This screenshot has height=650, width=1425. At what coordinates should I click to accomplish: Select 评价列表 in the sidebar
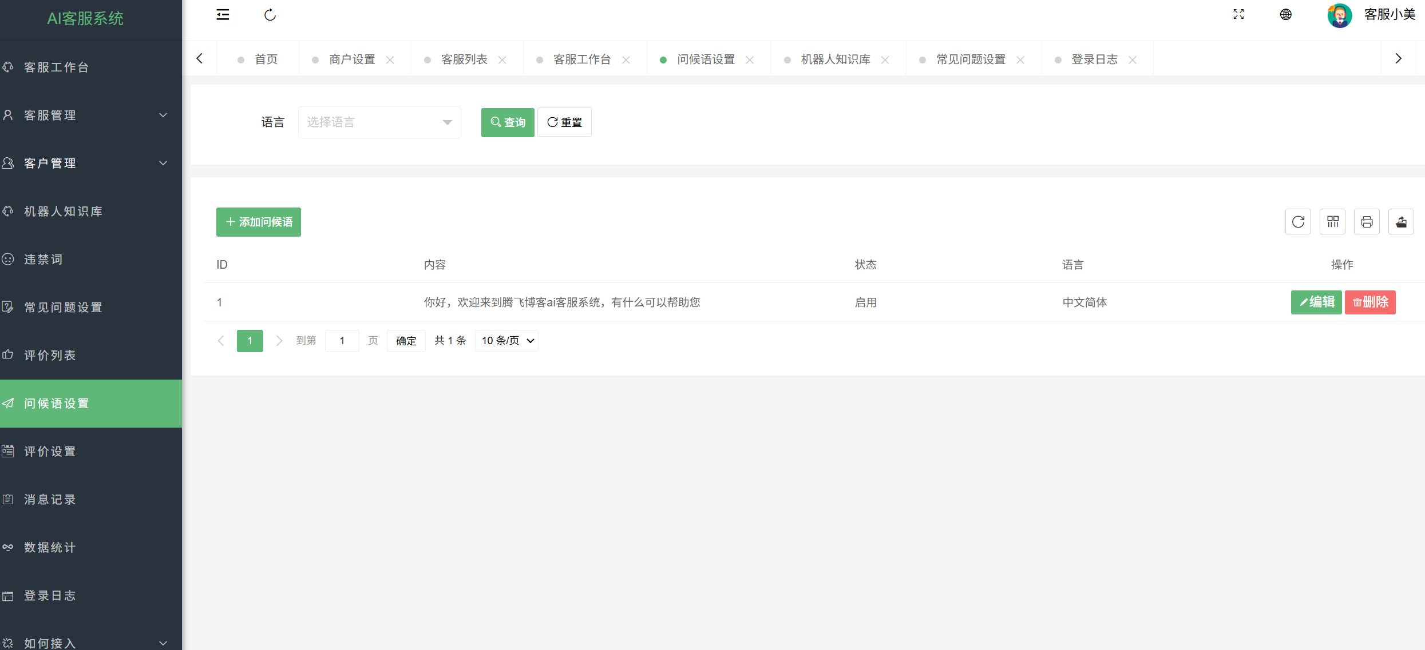50,355
